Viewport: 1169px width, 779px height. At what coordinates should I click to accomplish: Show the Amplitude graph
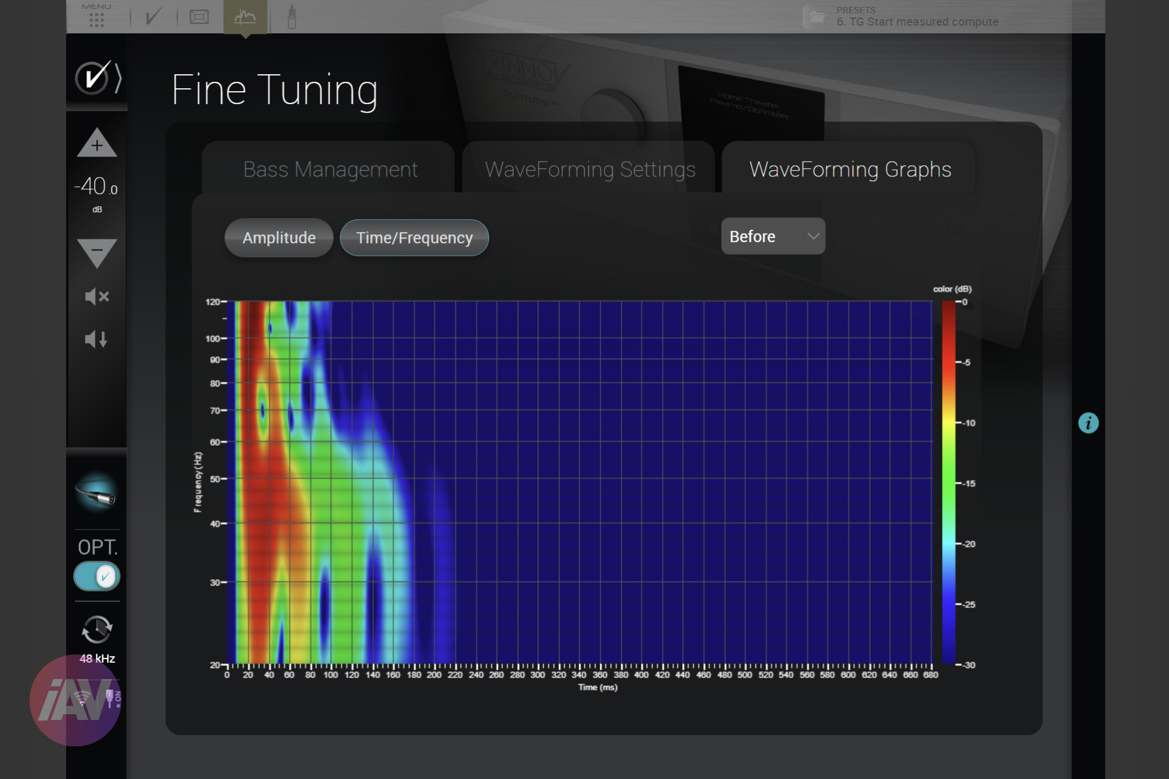[279, 238]
